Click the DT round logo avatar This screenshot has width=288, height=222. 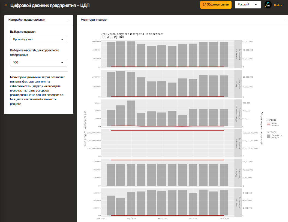pyautogui.click(x=268, y=5)
